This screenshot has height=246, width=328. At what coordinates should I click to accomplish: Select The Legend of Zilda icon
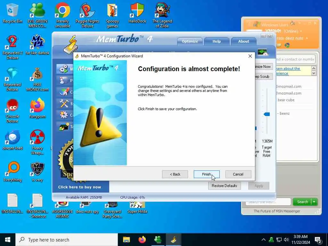[x=162, y=15]
